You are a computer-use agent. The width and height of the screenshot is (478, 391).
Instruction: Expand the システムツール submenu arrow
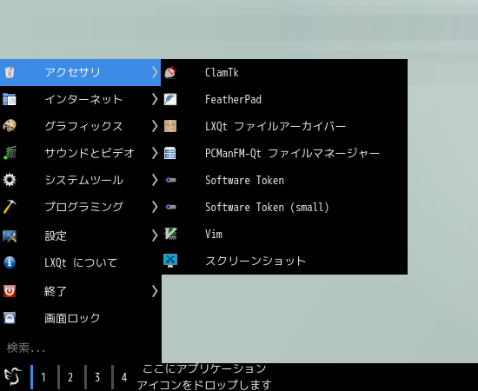coord(155,180)
